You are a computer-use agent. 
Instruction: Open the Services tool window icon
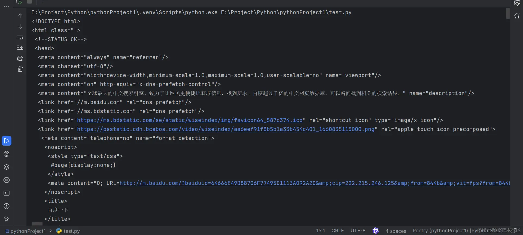pos(7,180)
